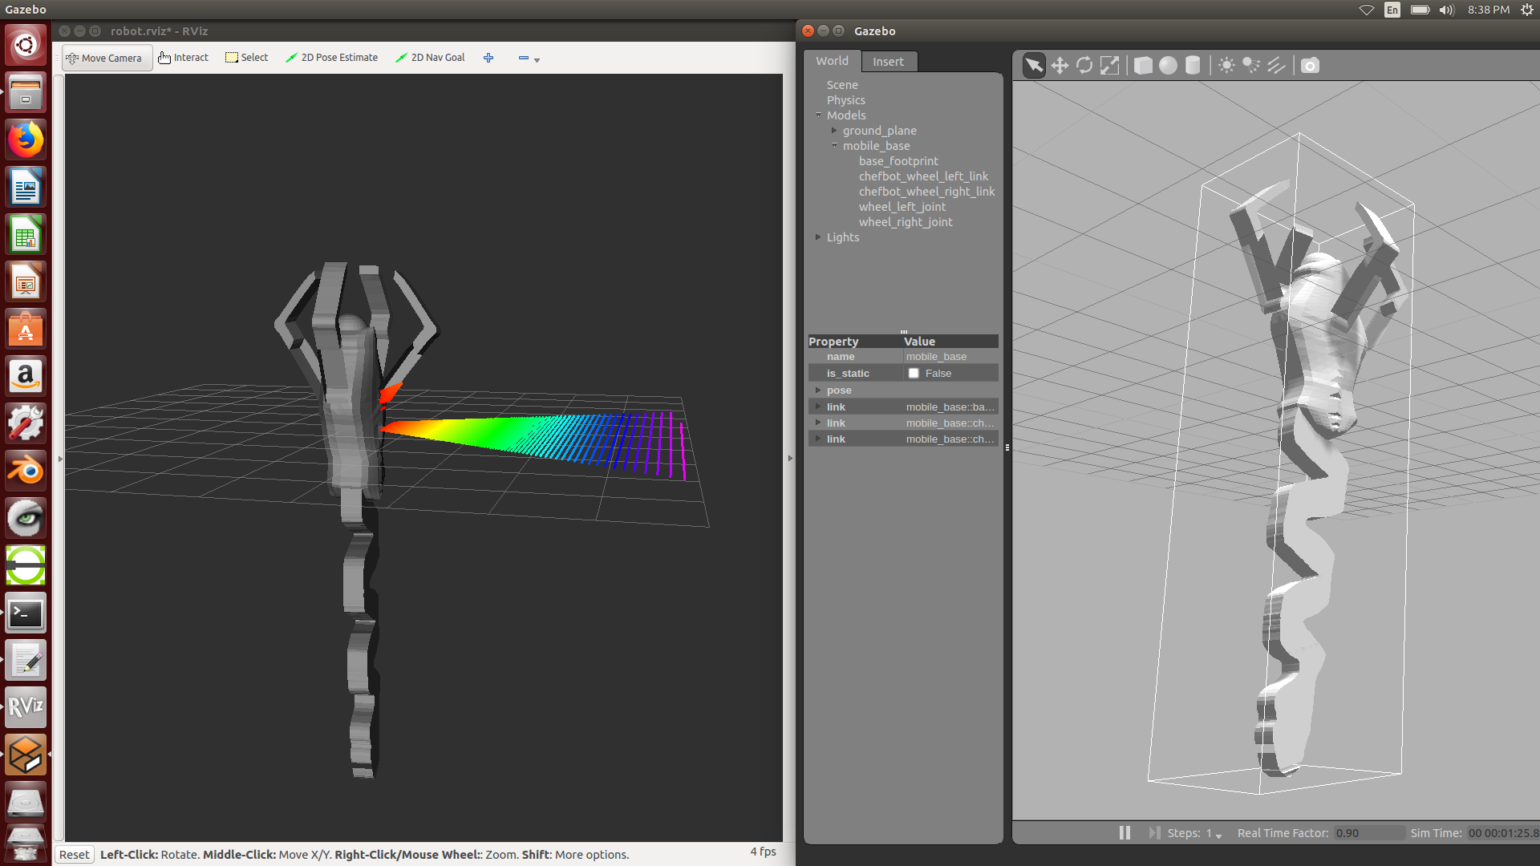Select the wheel_left_joint tree item
The width and height of the screenshot is (1540, 866).
[902, 206]
